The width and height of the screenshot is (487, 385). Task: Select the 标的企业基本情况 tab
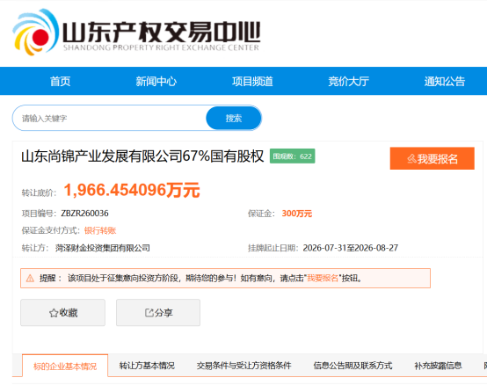pos(65,366)
